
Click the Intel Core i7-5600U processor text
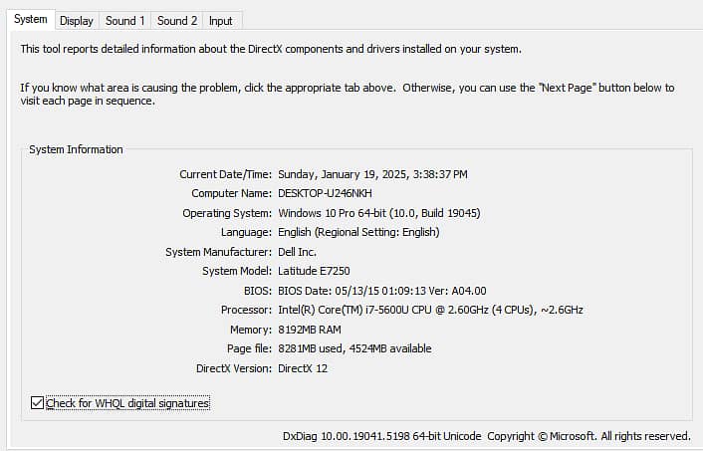pyautogui.click(x=430, y=310)
